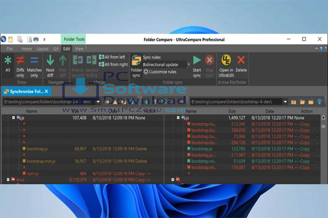Select bootstrap.min.js row in left pane

click(x=82, y=161)
